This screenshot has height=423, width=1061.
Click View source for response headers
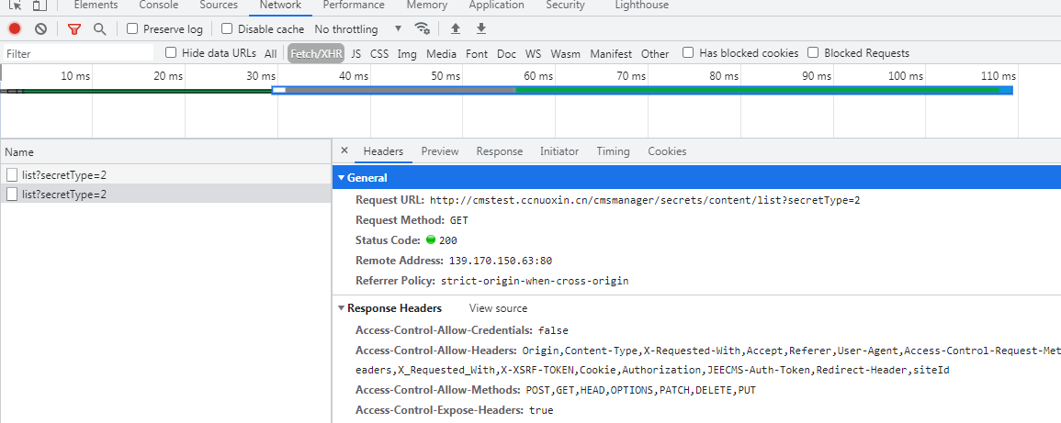point(498,308)
